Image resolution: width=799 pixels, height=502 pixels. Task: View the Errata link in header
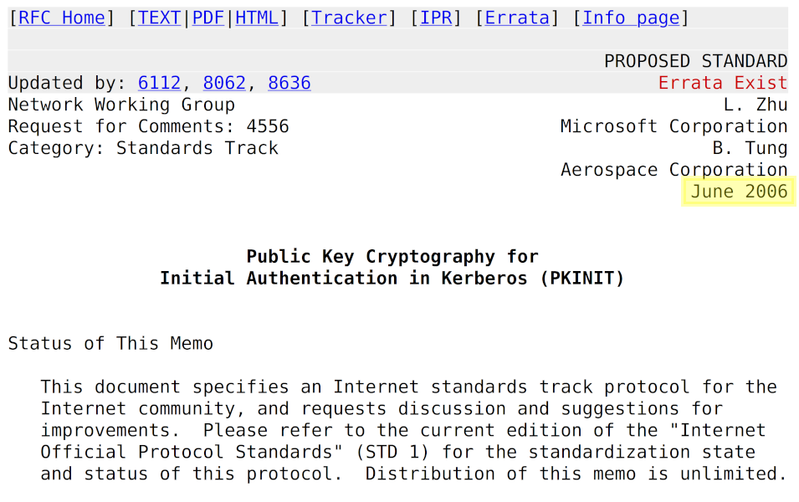(x=517, y=18)
